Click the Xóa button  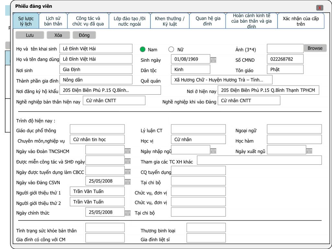click(x=58, y=35)
